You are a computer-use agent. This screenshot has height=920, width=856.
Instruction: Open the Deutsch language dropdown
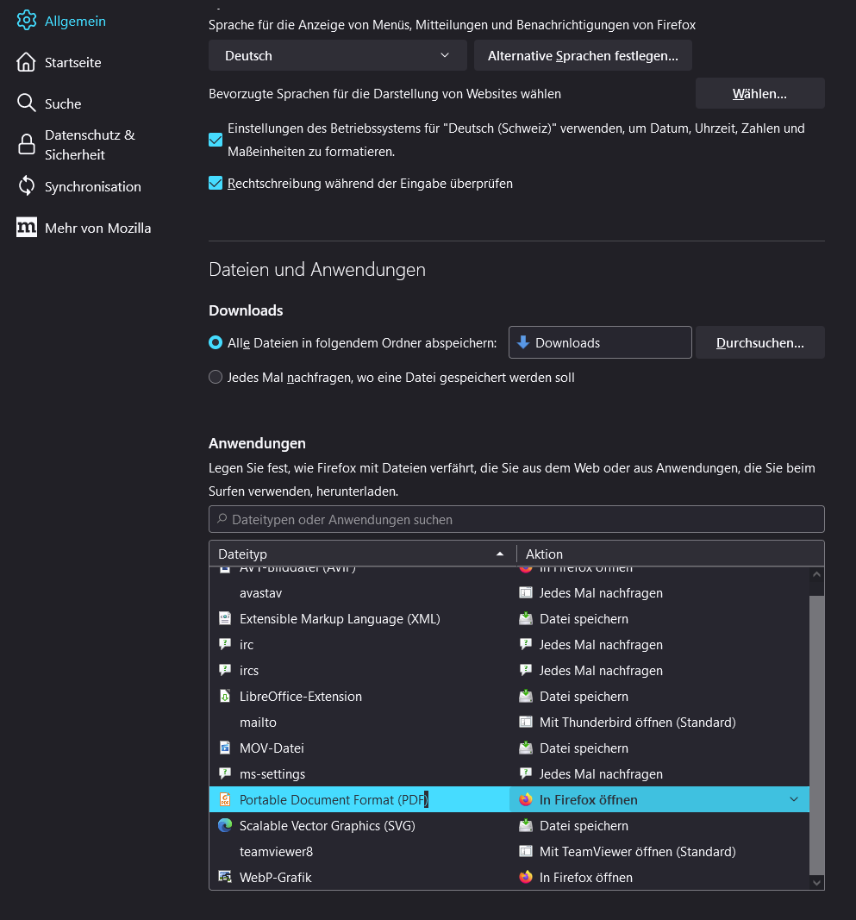click(x=337, y=55)
